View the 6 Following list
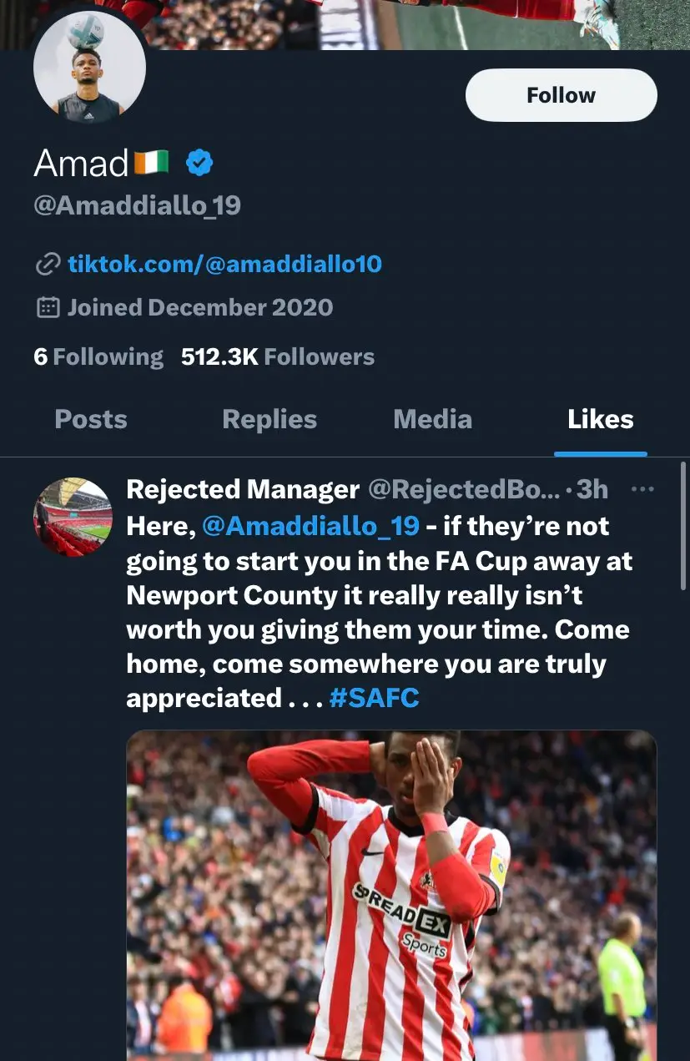Screen dimensions: 690x1061 tap(98, 357)
